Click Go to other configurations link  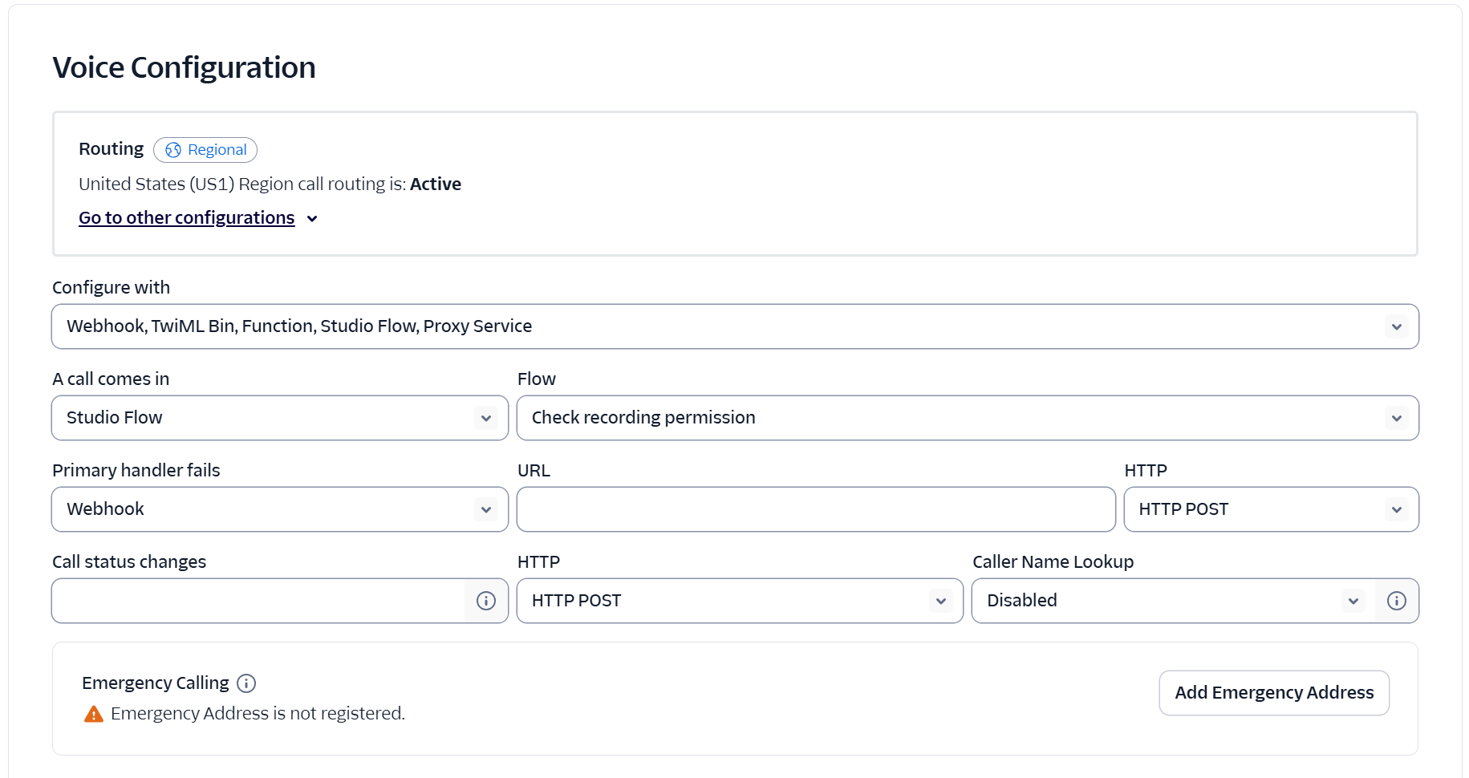pyautogui.click(x=186, y=218)
